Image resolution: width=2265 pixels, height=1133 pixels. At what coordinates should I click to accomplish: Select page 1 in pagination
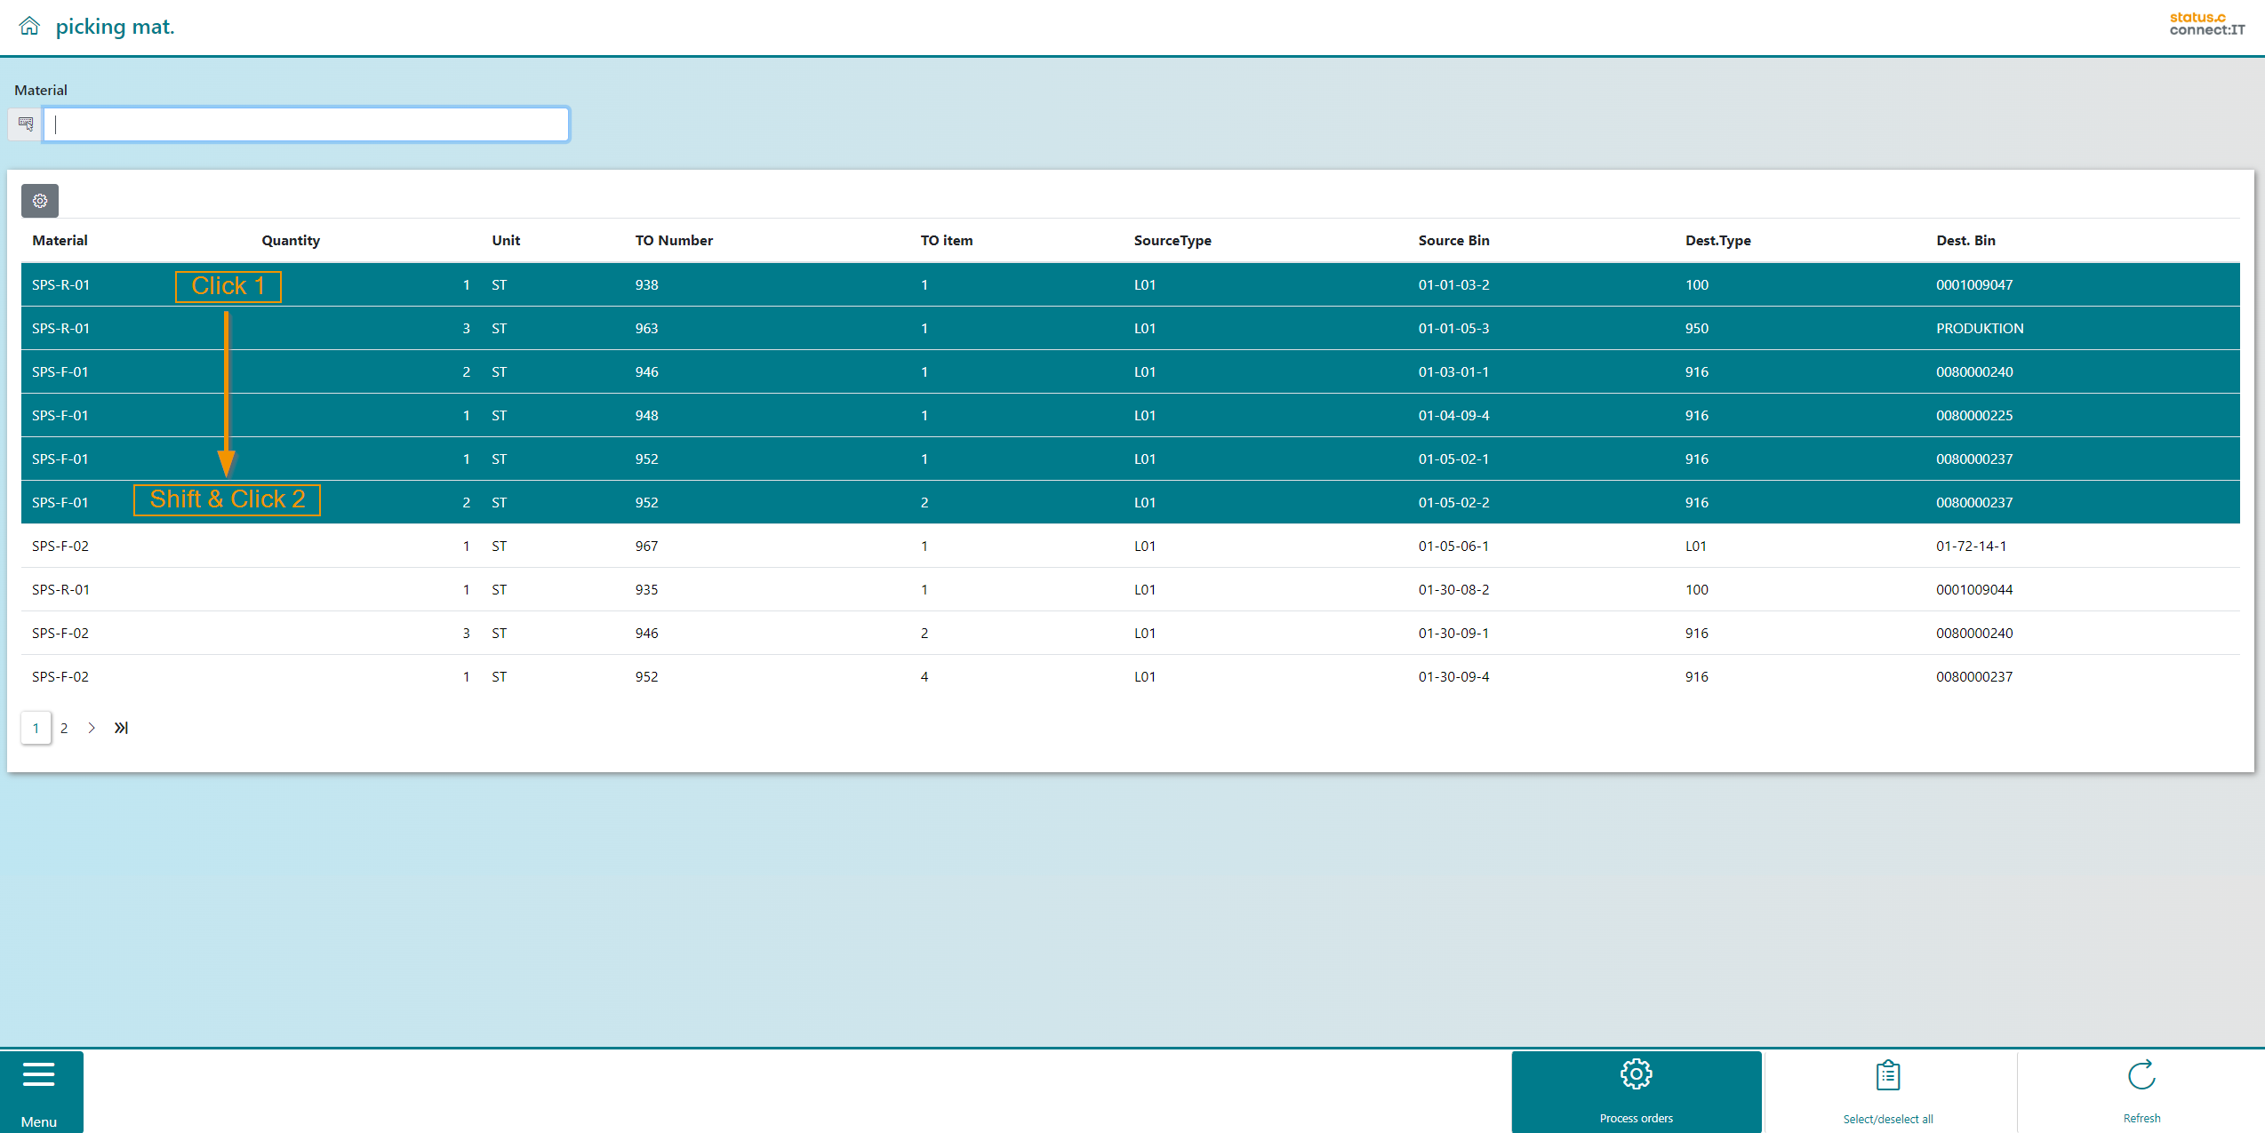[36, 728]
